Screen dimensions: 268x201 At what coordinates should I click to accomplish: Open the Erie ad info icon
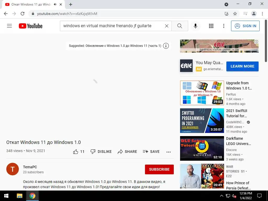click(x=256, y=42)
